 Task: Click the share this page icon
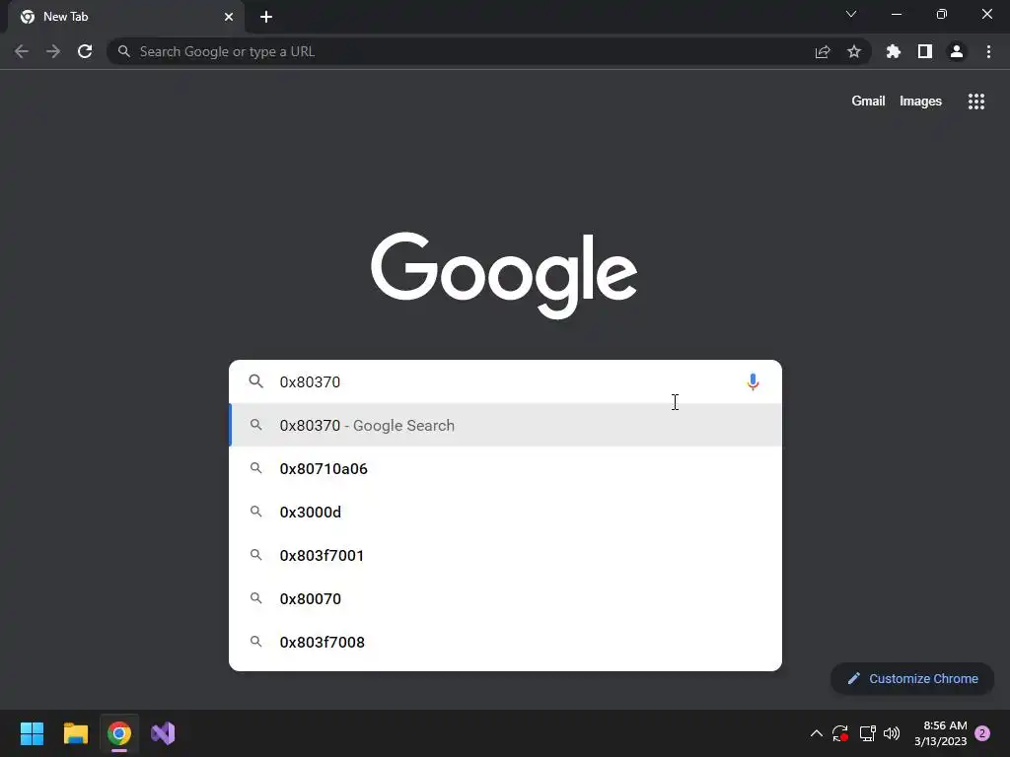pos(822,51)
